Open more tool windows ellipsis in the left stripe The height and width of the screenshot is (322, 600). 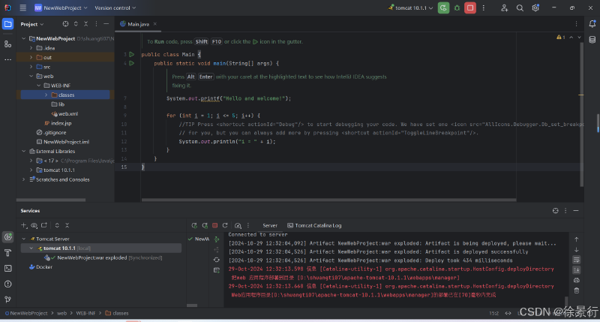[x=7, y=60]
